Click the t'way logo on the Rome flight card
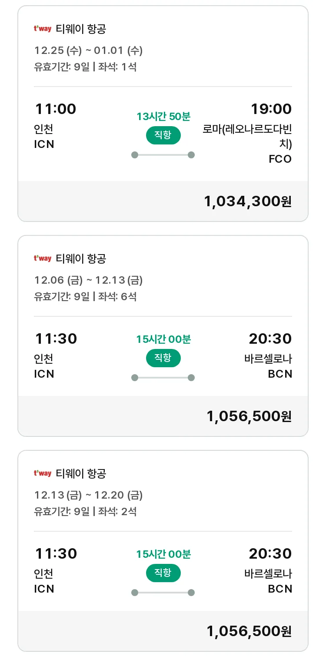Viewport: 326px width, 657px height. (x=43, y=29)
